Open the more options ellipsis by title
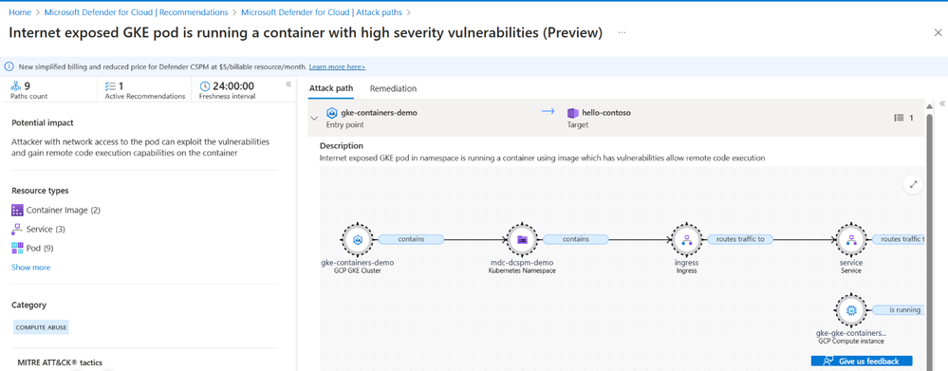This screenshot has height=371, width=948. click(x=623, y=32)
